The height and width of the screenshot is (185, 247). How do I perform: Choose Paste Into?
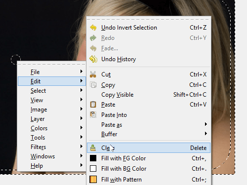[149, 115]
